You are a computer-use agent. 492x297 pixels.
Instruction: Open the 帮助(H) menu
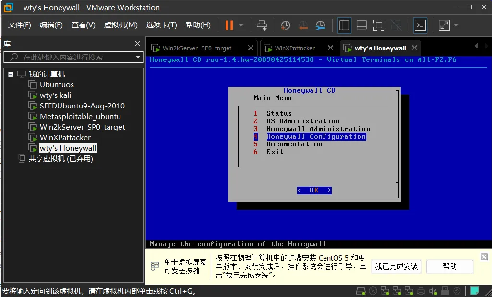[x=198, y=25]
